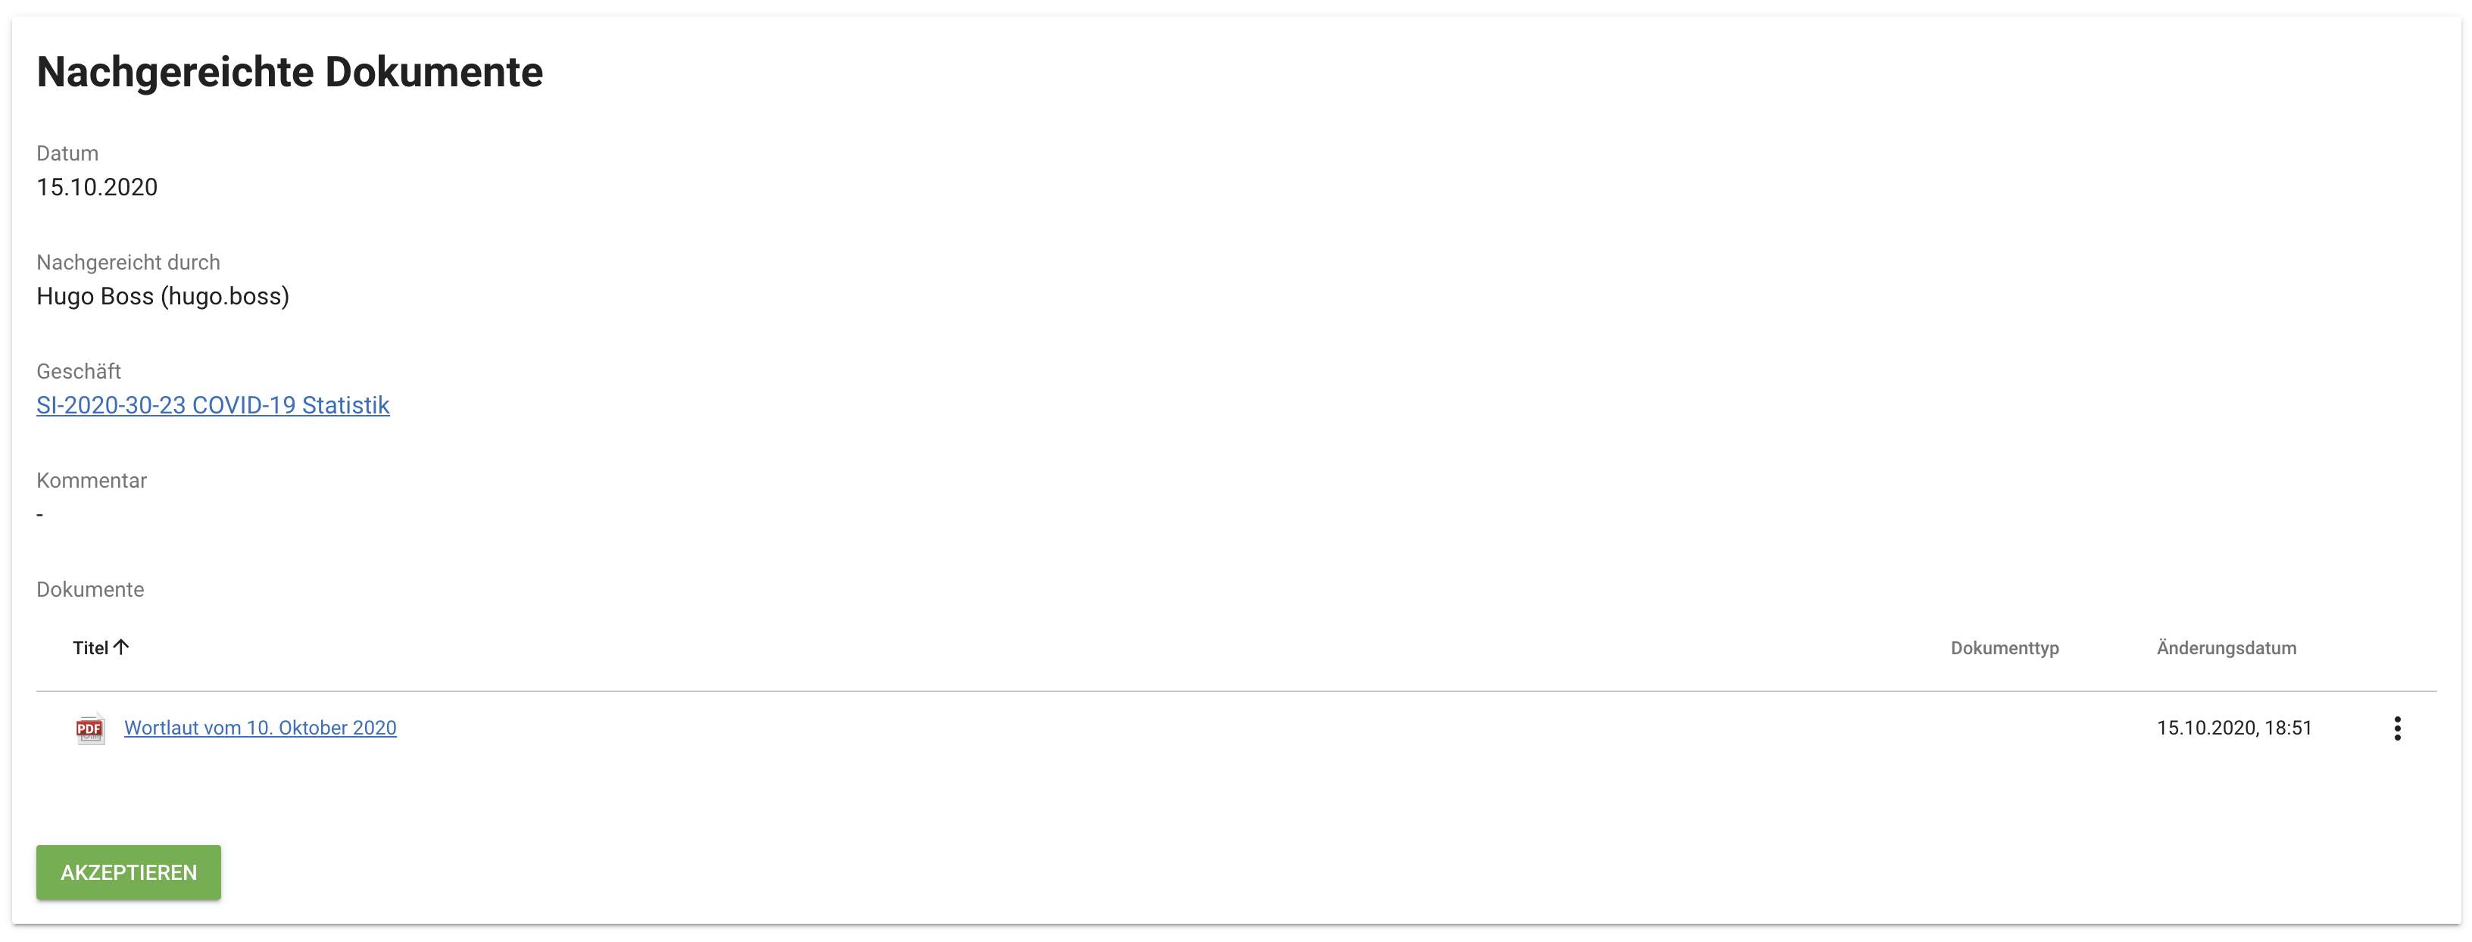Click the Datum field label
Viewport: 2472px width, 942px height.
(67, 154)
